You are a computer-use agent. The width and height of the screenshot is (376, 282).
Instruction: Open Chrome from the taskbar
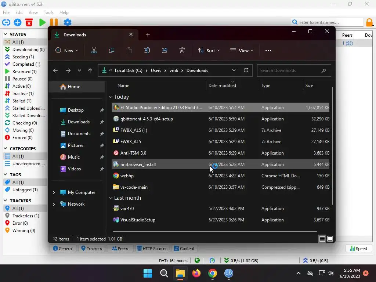point(213,273)
